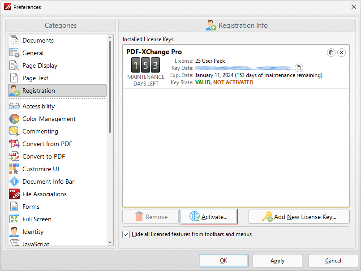The width and height of the screenshot is (361, 271).
Task: Remove the license using the circled X icon
Action: coord(341,53)
